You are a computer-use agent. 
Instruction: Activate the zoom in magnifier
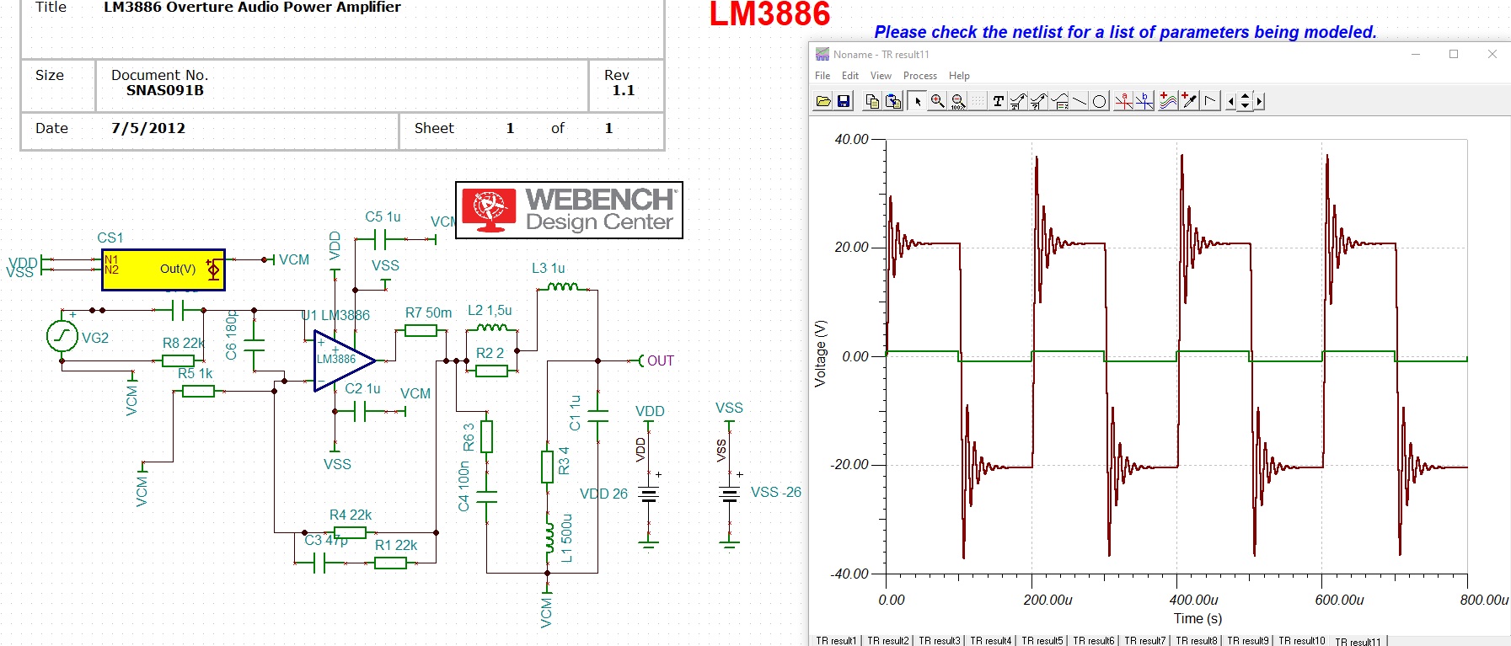click(937, 101)
